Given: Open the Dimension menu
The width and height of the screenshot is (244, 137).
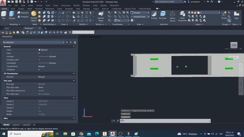Looking at the screenshot, I should coord(66,5).
